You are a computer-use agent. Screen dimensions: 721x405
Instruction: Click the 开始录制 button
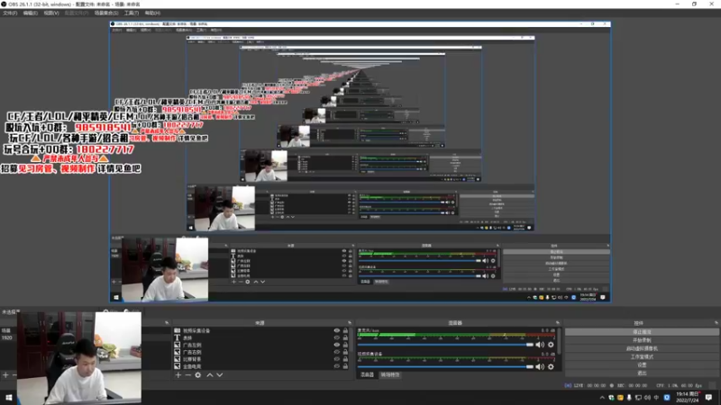[x=642, y=340]
